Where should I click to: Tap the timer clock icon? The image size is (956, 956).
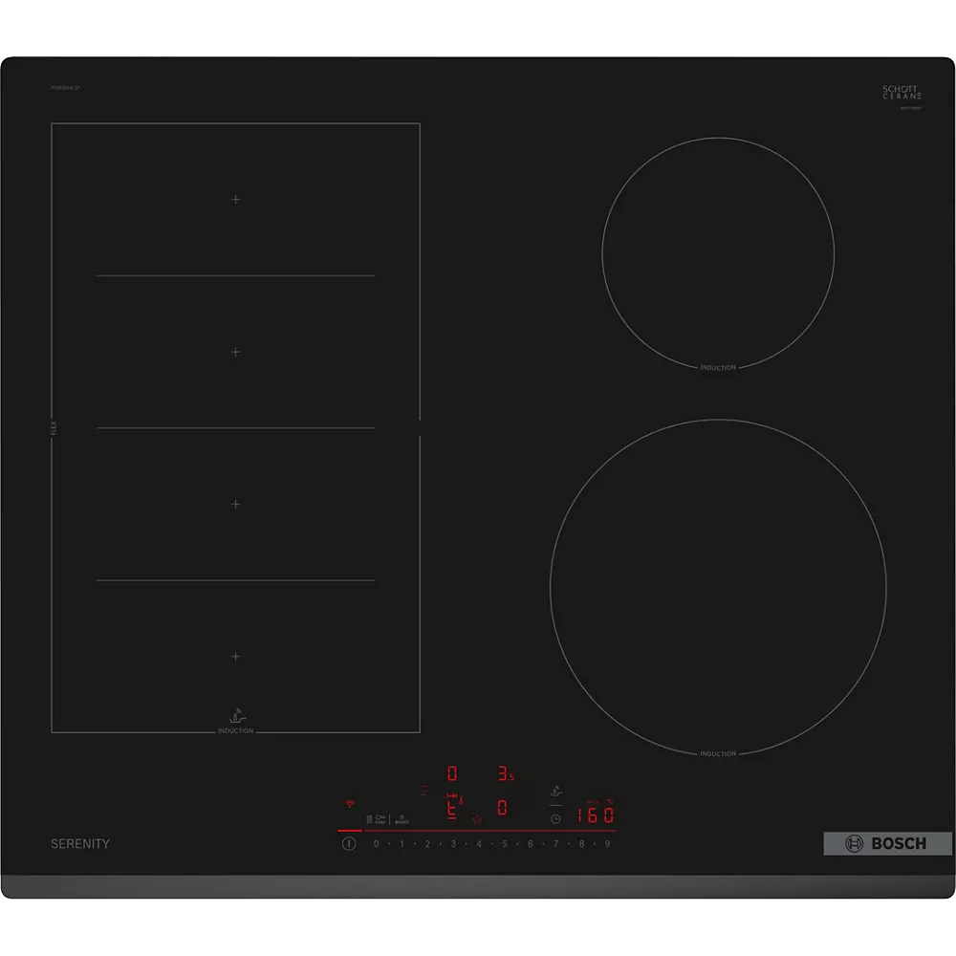click(555, 819)
